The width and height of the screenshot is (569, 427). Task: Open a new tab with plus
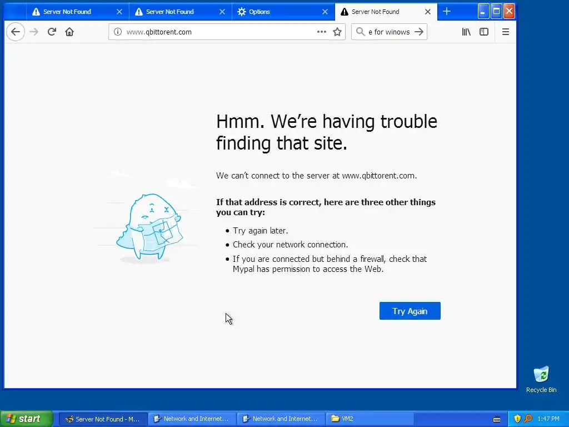click(447, 12)
